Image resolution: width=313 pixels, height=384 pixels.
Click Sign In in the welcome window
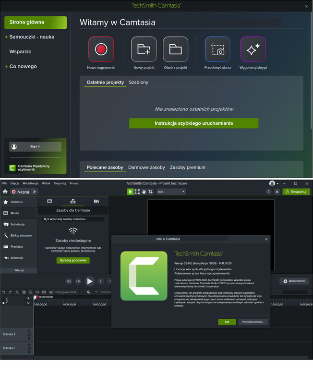point(35,146)
